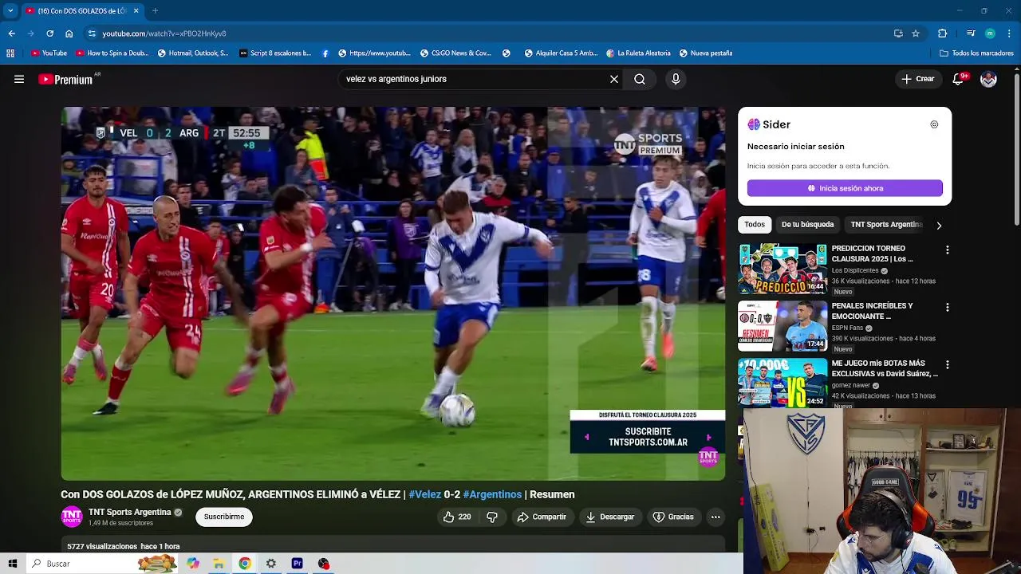The width and height of the screenshot is (1021, 574).
Task: Click the SUSCRIBITE TNTSPORTS.COM.AR banner
Action: 648,437
